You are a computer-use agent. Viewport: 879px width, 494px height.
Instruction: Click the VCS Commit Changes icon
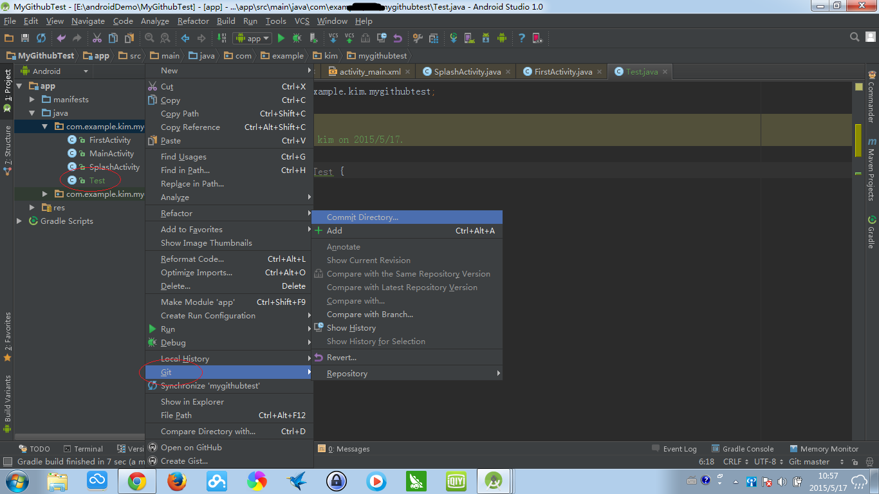pos(349,39)
